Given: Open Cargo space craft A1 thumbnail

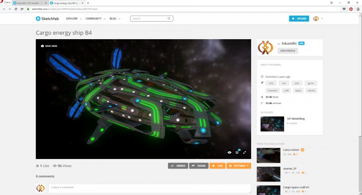Looking at the screenshot, I should [268, 190].
